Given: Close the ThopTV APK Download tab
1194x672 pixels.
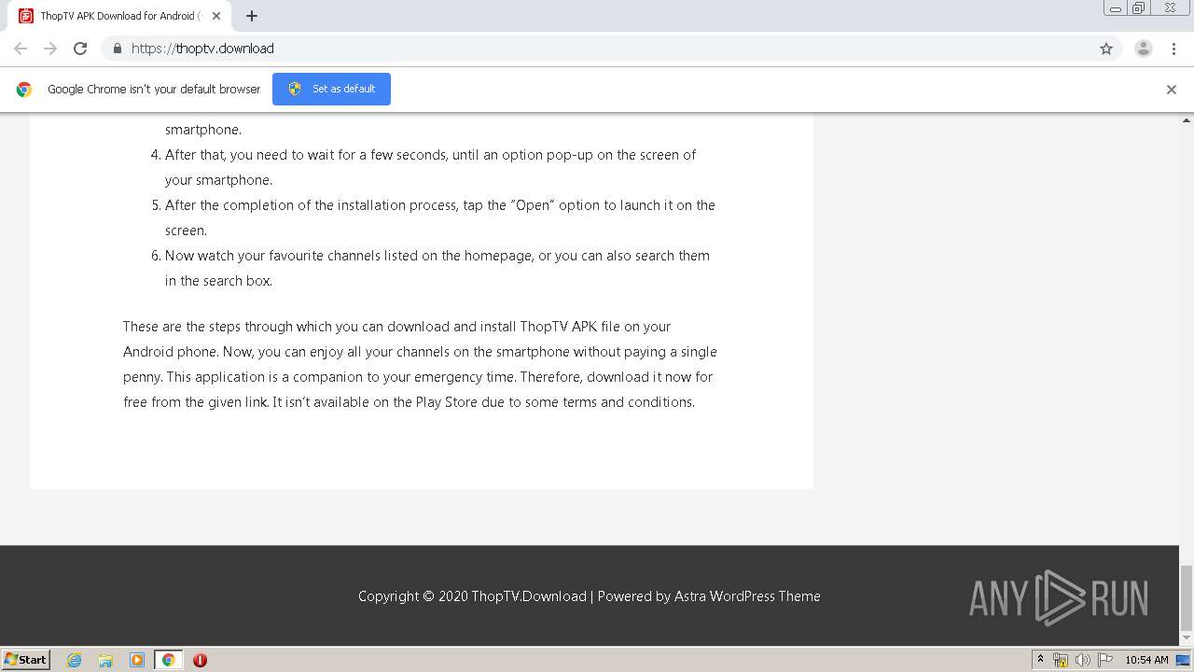Looking at the screenshot, I should [216, 16].
